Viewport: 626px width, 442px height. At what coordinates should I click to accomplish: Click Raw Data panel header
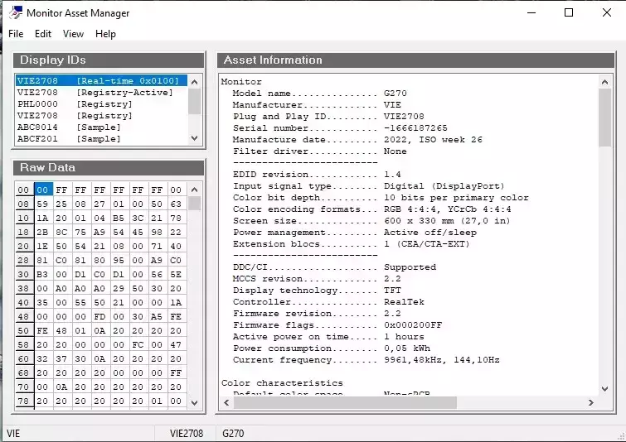(109, 167)
